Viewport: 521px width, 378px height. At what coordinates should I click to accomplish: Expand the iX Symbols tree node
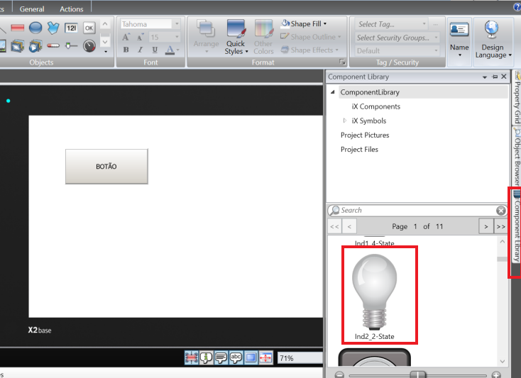pos(345,121)
